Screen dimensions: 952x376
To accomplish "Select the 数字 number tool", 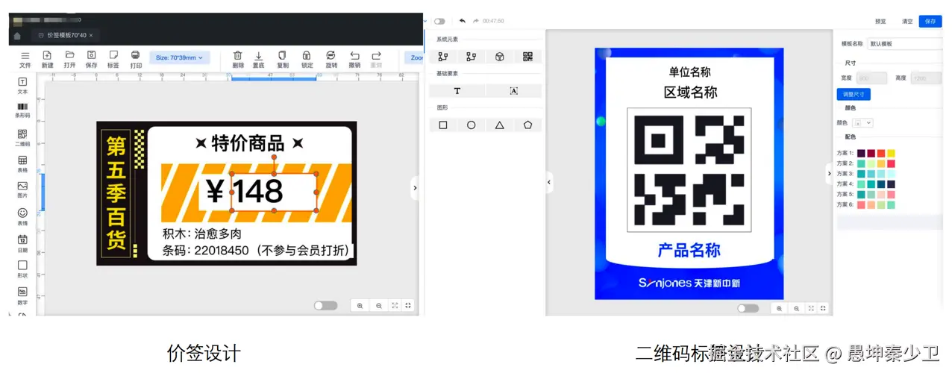I will coord(22,296).
